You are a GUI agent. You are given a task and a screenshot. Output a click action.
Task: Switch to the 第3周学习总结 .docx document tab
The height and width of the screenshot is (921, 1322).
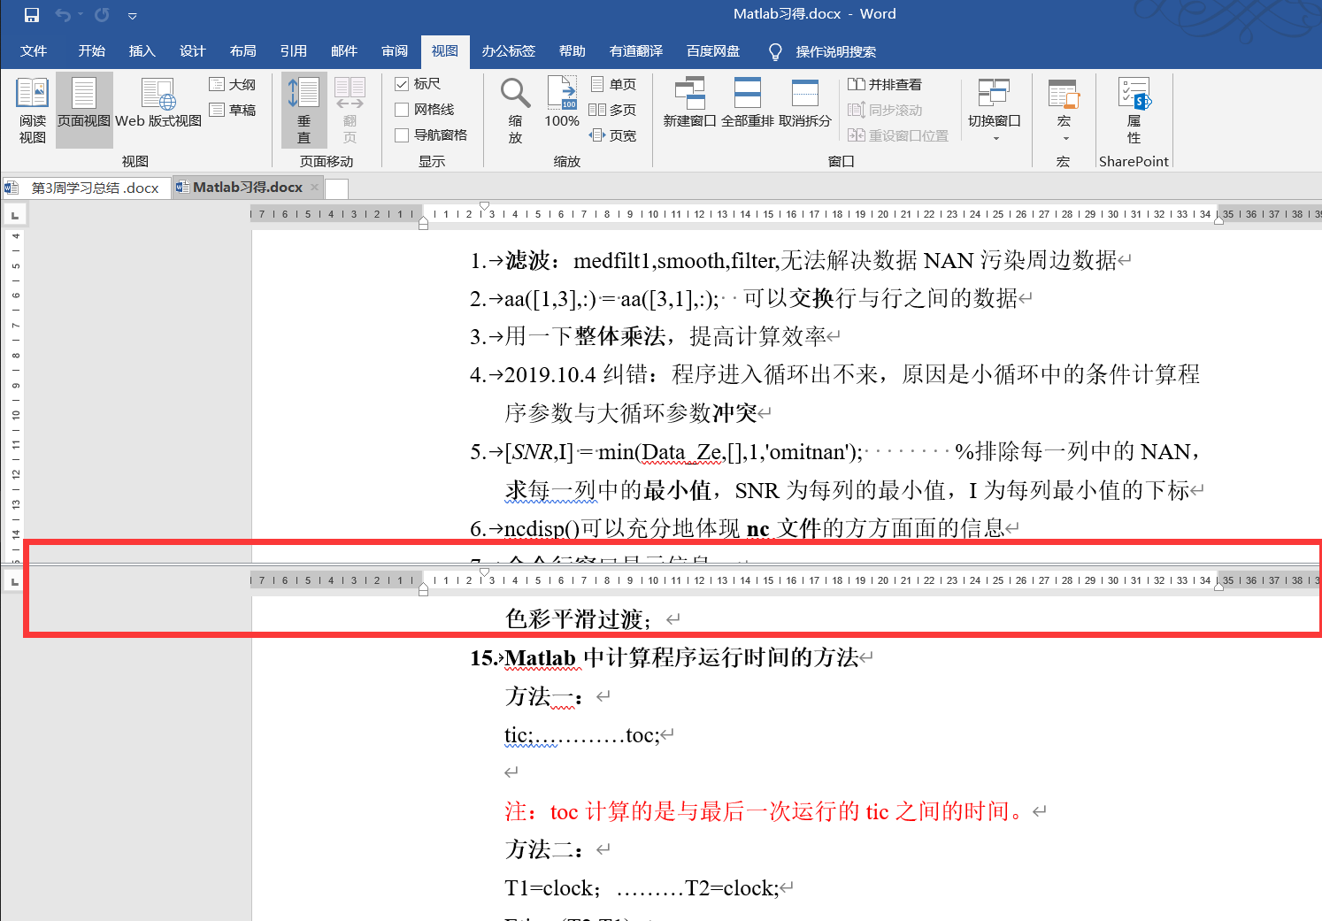click(87, 188)
